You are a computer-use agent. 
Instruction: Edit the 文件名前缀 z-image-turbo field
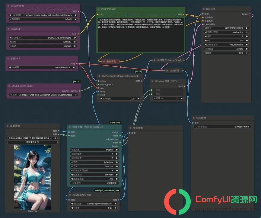pyautogui.click(x=223, y=127)
